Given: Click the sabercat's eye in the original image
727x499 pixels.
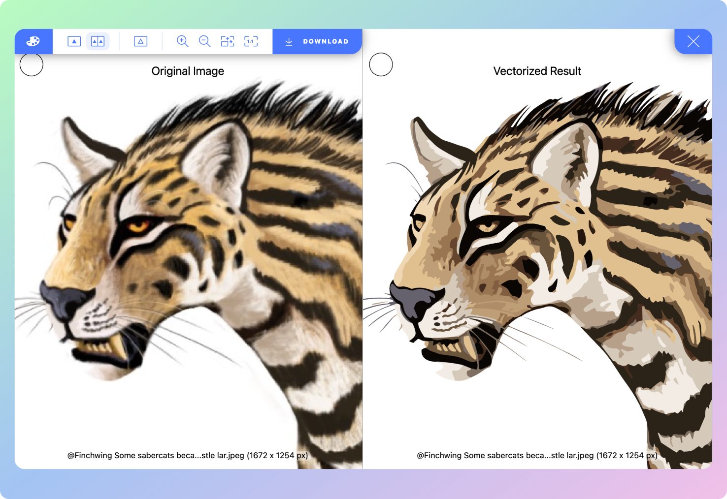Looking at the screenshot, I should (x=138, y=226).
